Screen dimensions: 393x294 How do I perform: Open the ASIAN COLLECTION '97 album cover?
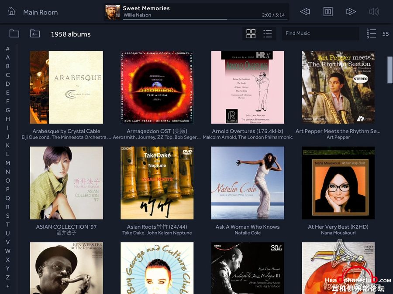66,183
